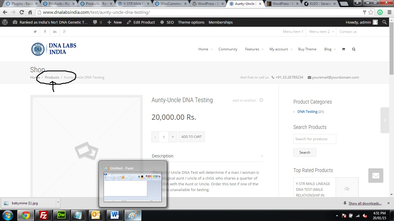
Task: Open Theme options in admin bar
Action: pyautogui.click(x=191, y=22)
